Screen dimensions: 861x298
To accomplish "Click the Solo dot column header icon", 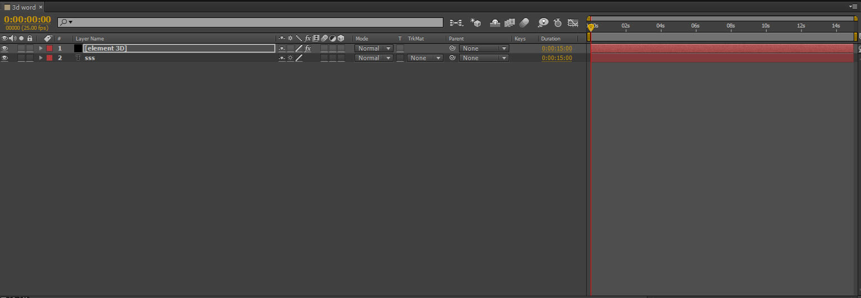I will pos(21,39).
